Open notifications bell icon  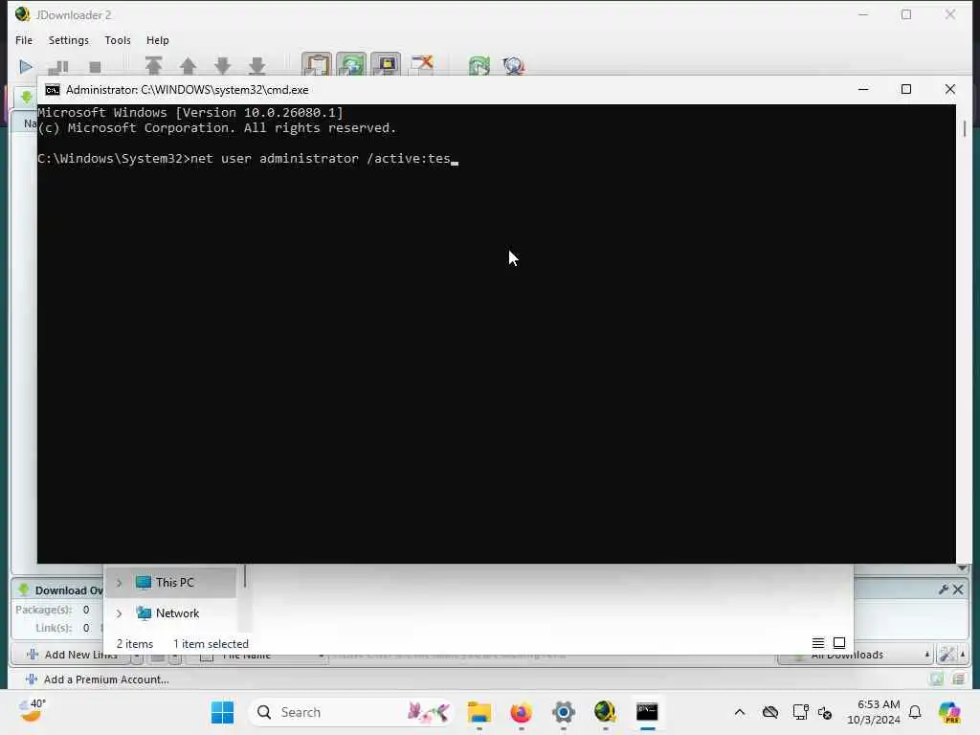(x=915, y=712)
